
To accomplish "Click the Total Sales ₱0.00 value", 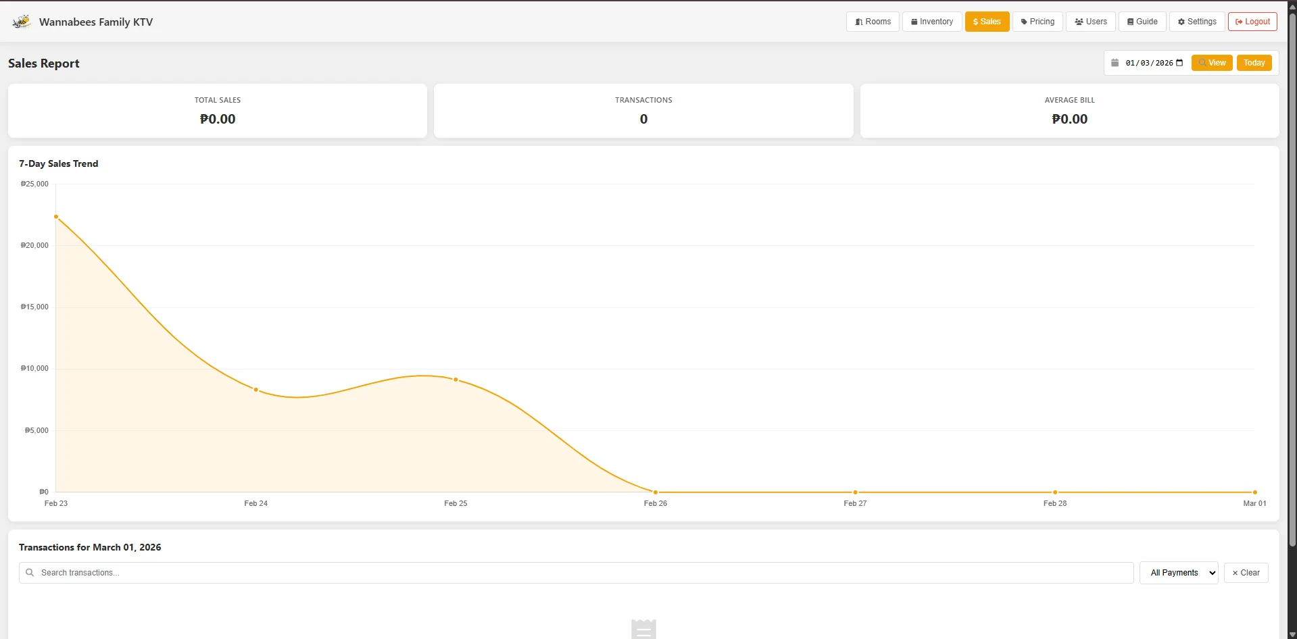I will pyautogui.click(x=218, y=120).
